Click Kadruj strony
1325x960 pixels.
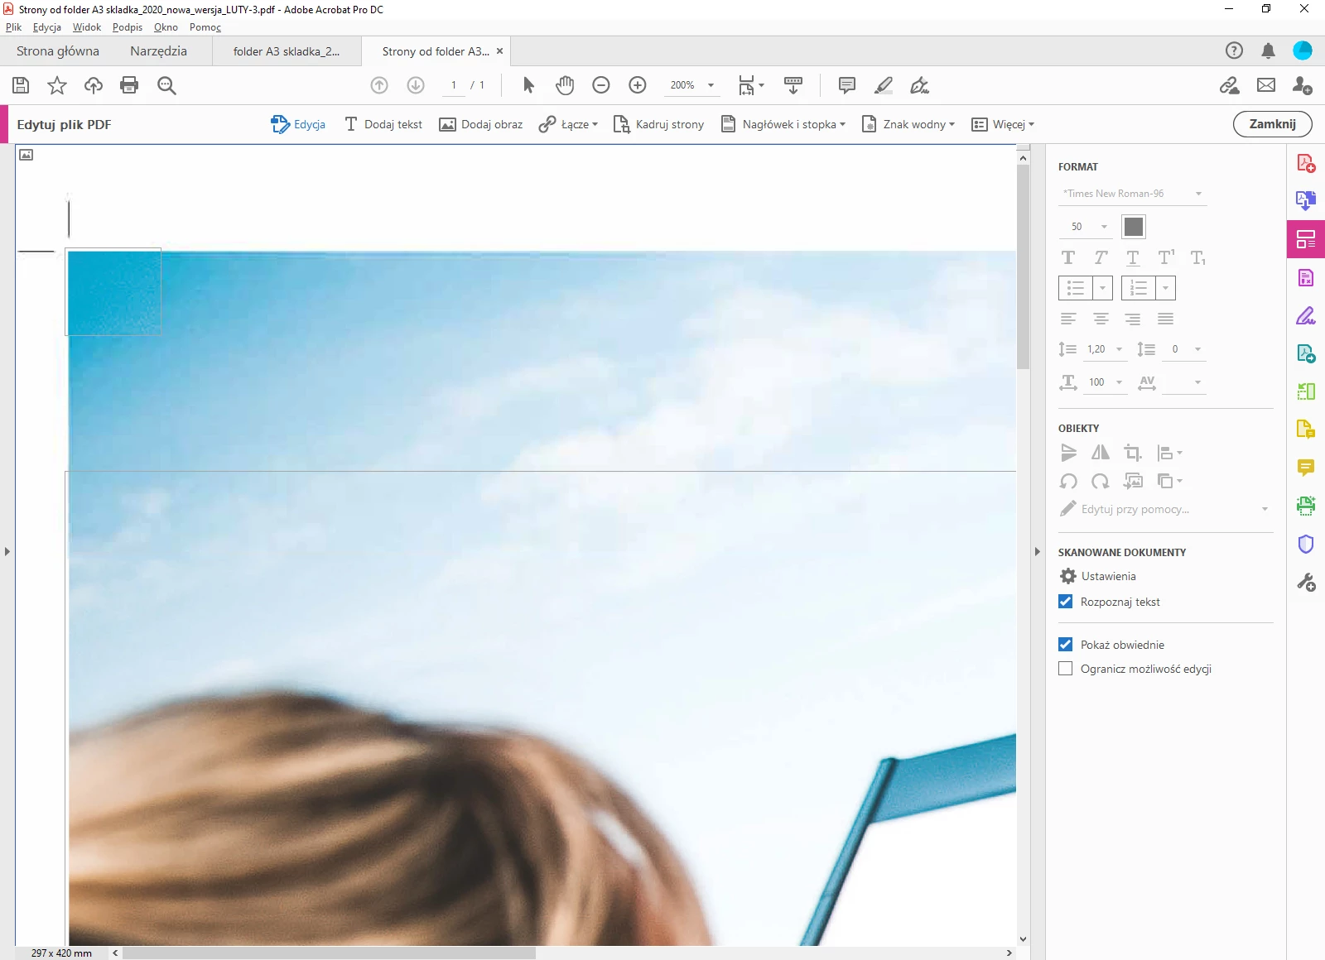(x=658, y=124)
